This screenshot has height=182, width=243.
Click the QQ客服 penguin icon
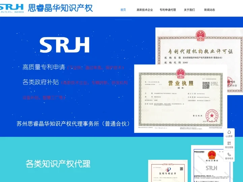point(229,132)
